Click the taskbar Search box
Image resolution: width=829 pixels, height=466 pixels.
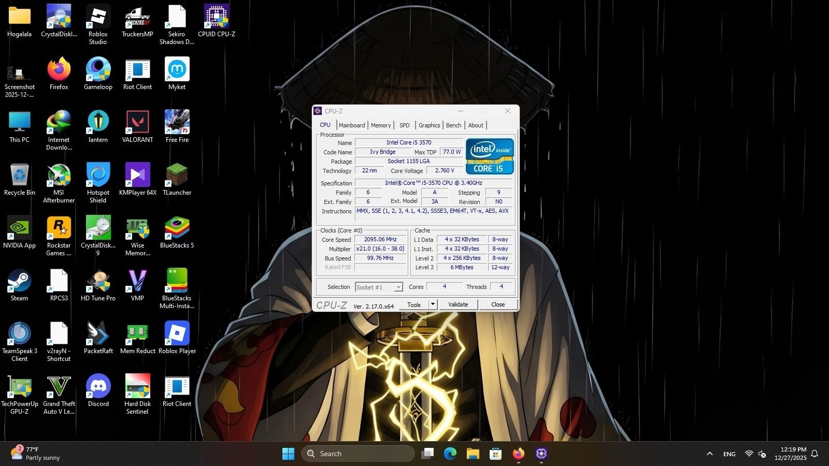tap(358, 454)
